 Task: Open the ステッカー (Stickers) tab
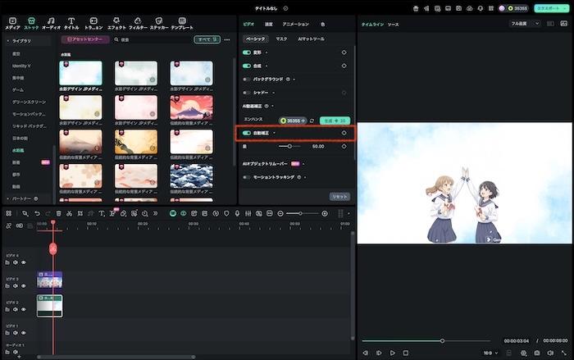click(159, 24)
